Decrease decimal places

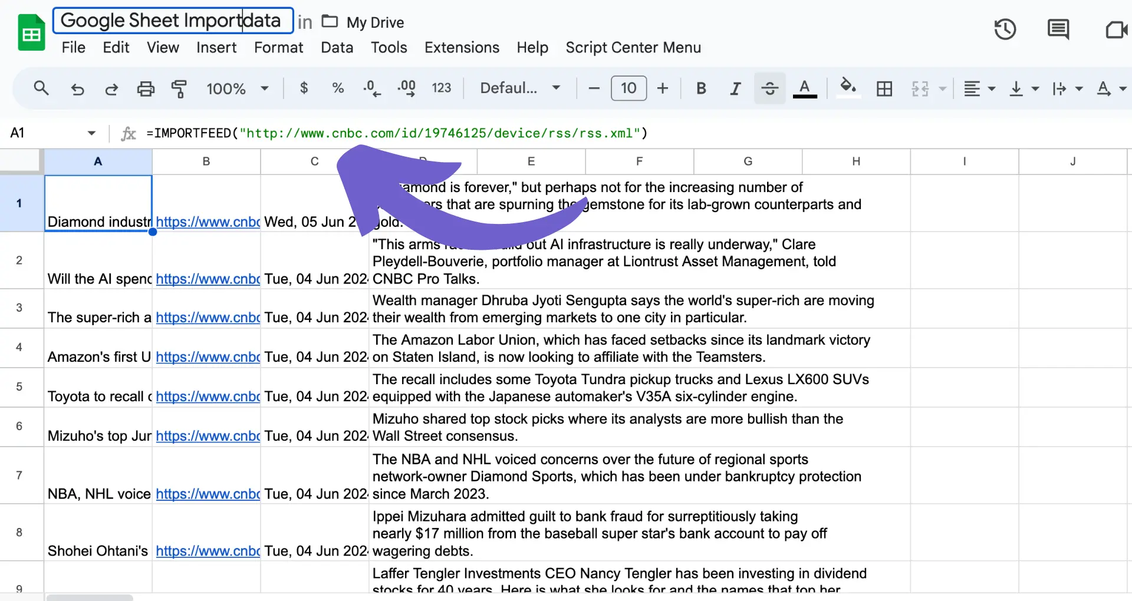tap(371, 88)
